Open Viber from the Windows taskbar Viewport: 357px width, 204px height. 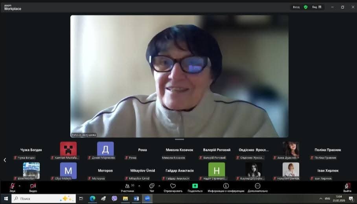tap(114, 199)
